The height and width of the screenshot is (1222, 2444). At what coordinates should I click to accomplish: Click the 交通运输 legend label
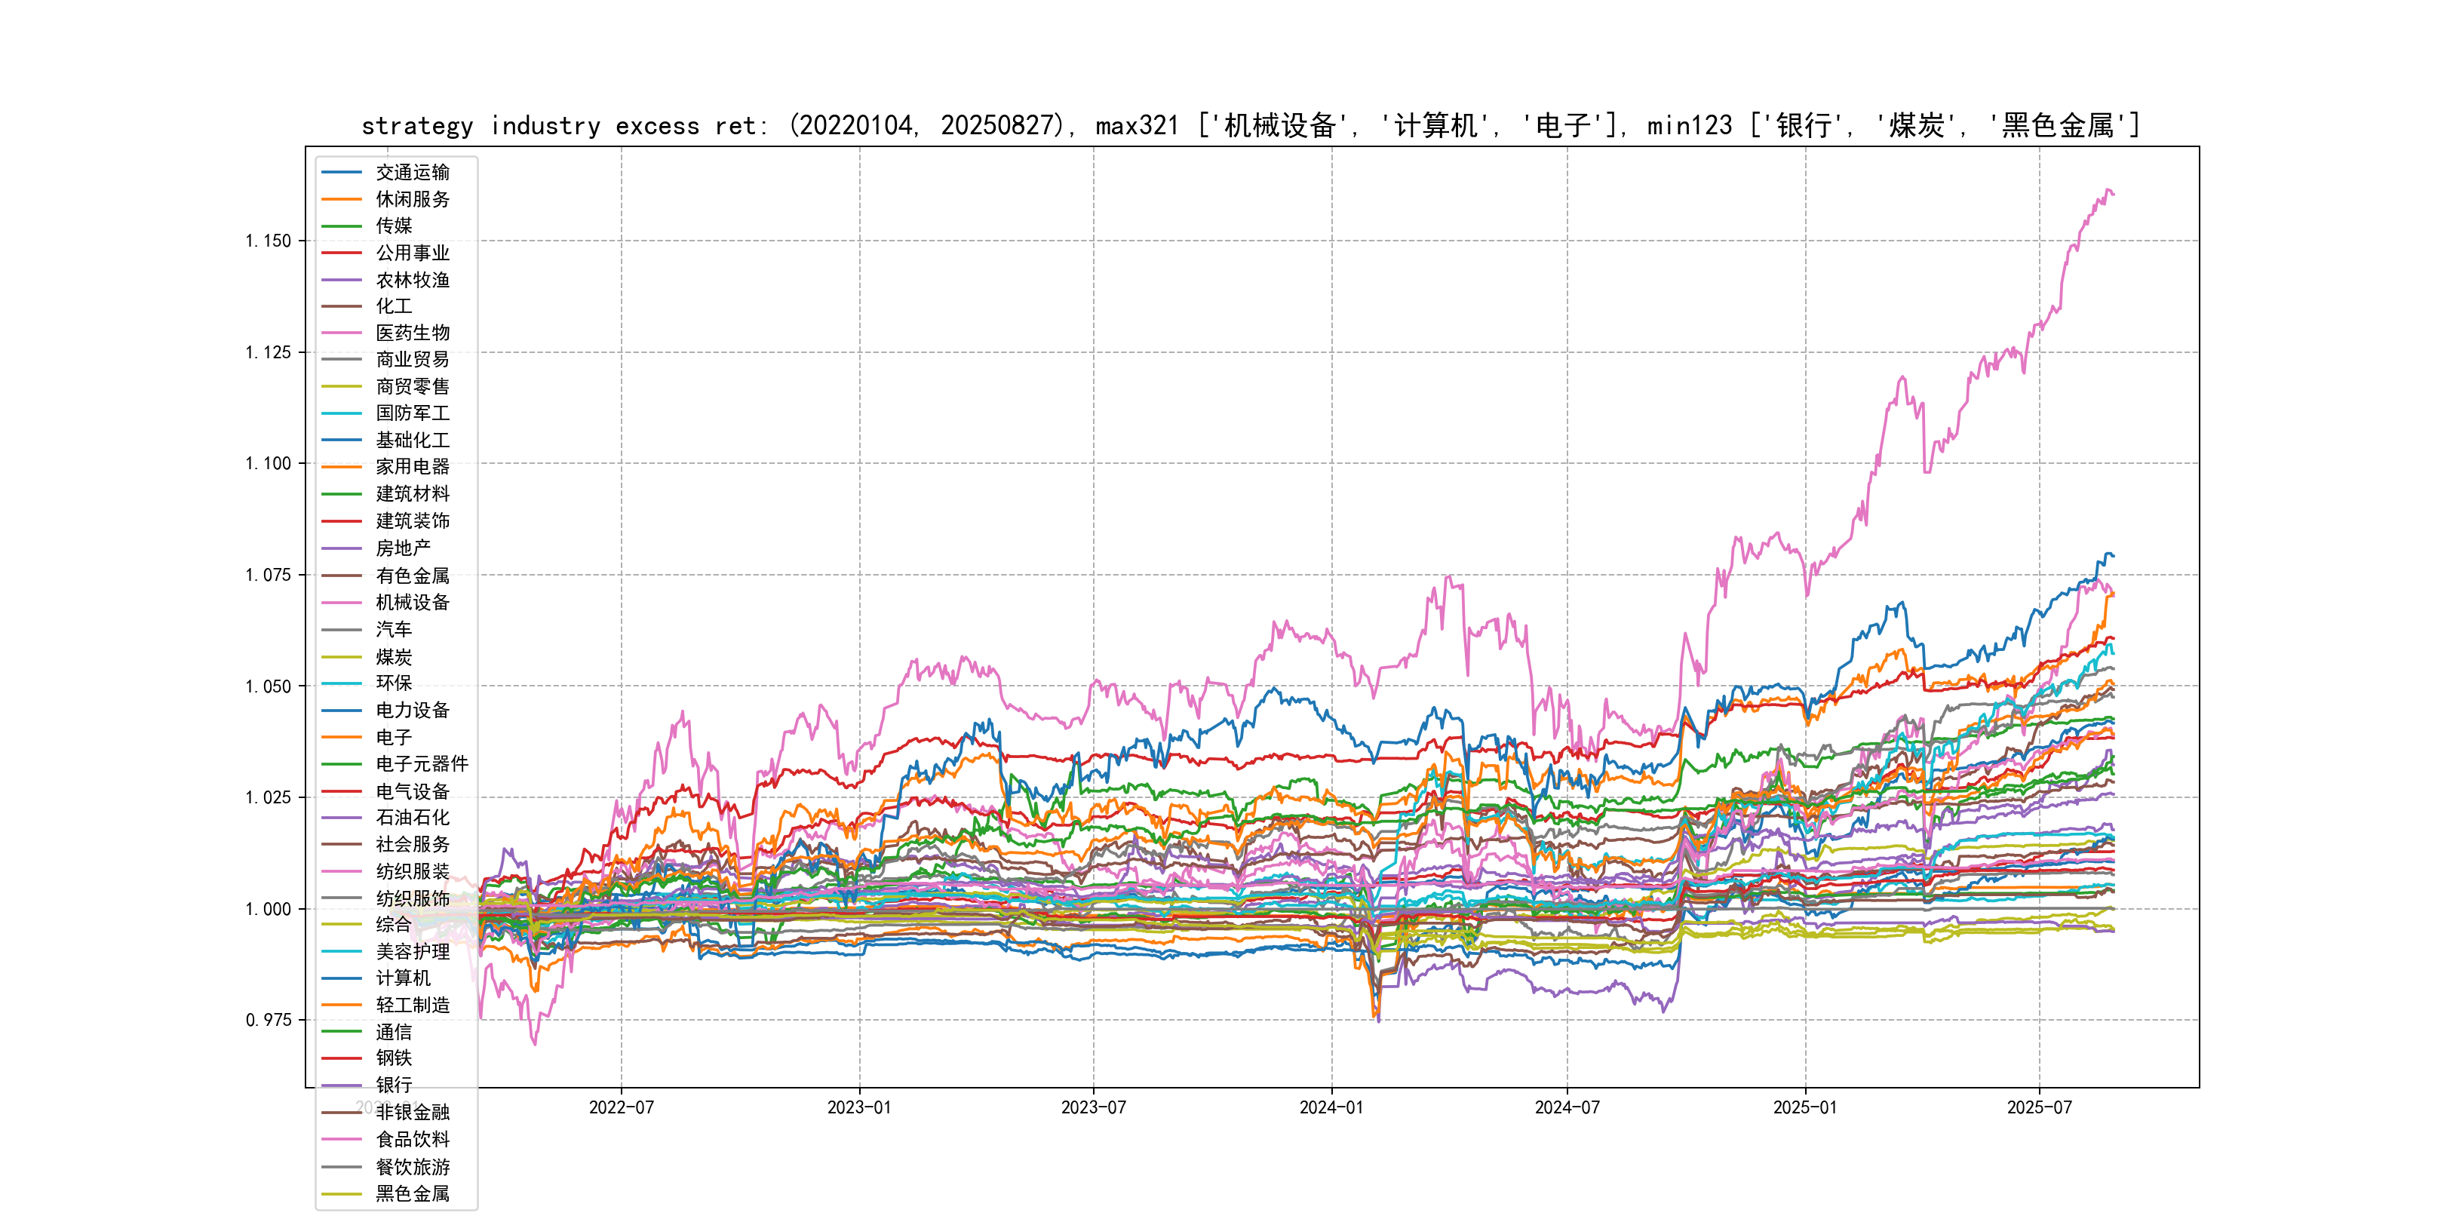click(x=412, y=173)
